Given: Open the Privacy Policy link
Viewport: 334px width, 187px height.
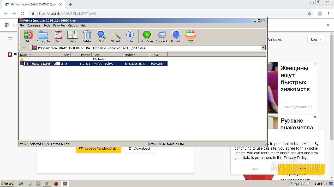Looking at the screenshot, I should [295, 158].
